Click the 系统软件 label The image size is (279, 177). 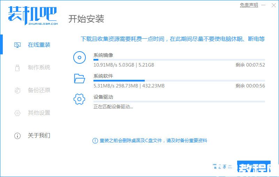(x=103, y=76)
